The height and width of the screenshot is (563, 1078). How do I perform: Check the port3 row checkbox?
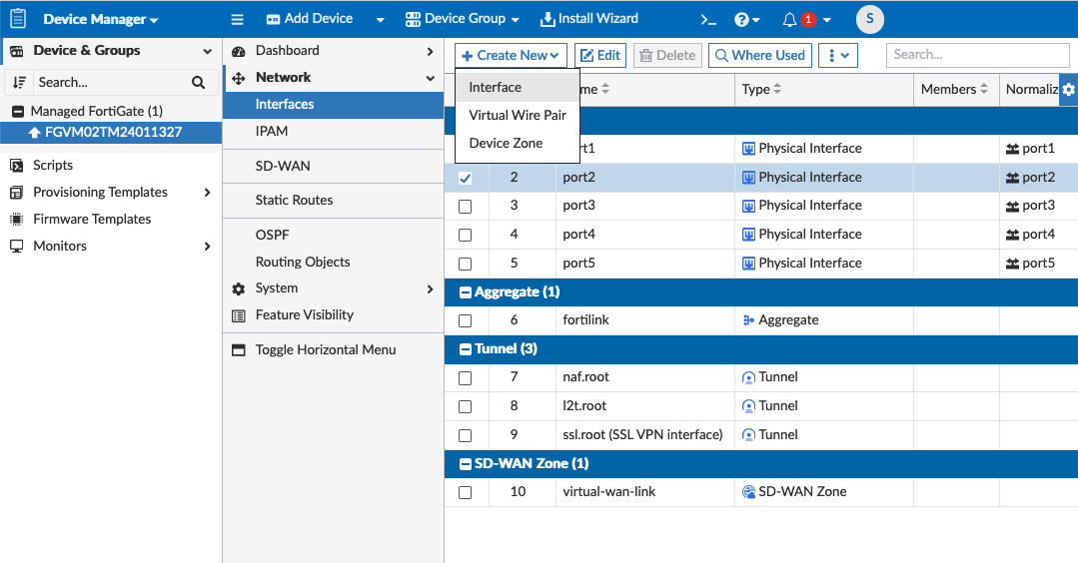[466, 206]
